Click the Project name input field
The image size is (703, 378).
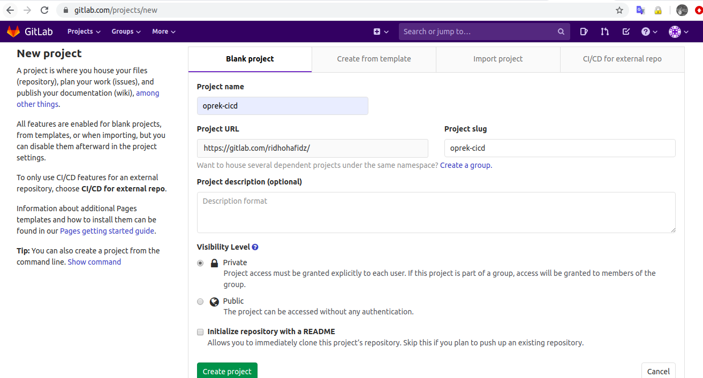click(x=283, y=106)
